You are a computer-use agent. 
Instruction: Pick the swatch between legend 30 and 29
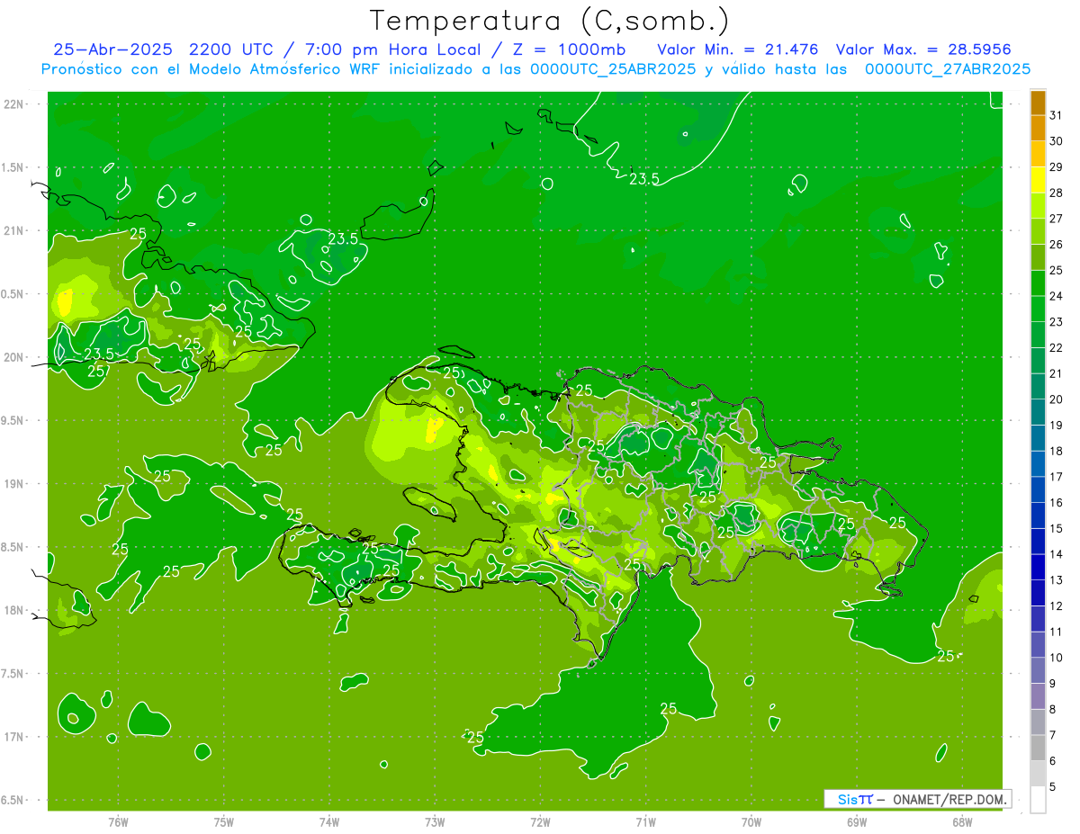(x=1038, y=155)
